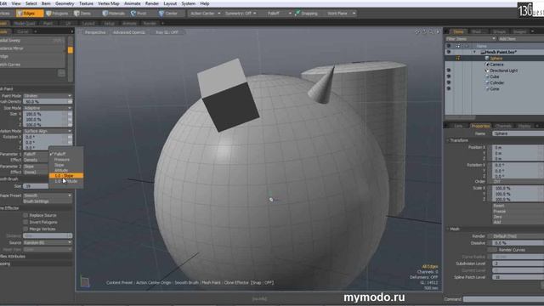This screenshot has width=544, height=306.
Task: Click the viewport rotate control icon
Action: point(424,32)
